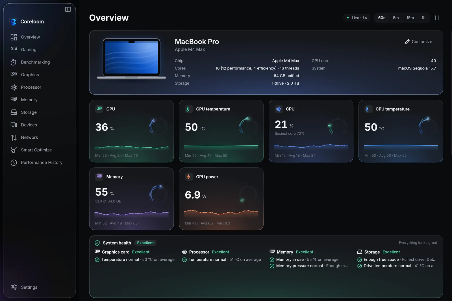The height and width of the screenshot is (301, 452).
Task: Open the Overview grid icon in sidebar
Action: (x=14, y=37)
